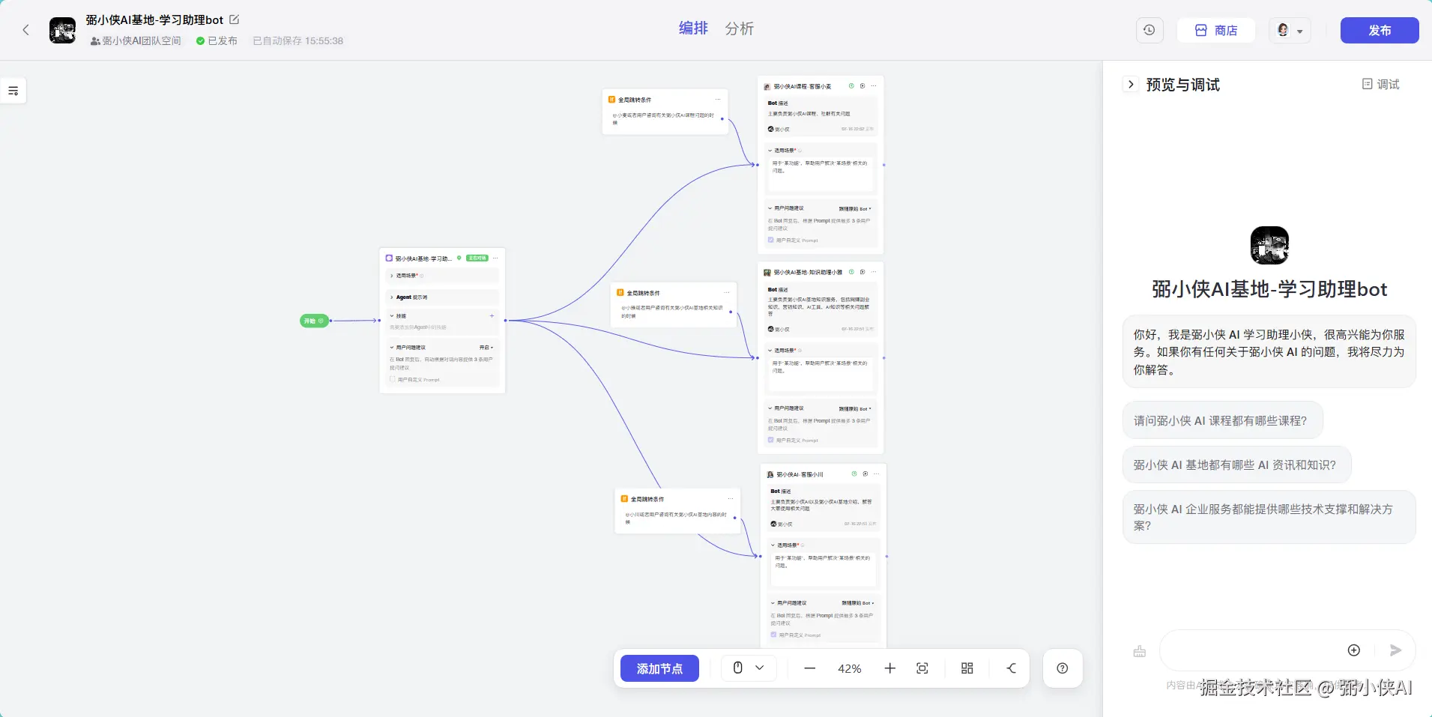Edit the bot name with the pencil icon
This screenshot has width=1432, height=717.
pos(234,19)
